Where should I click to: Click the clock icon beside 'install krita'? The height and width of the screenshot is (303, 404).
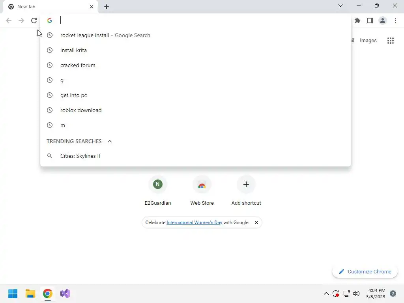[50, 50]
